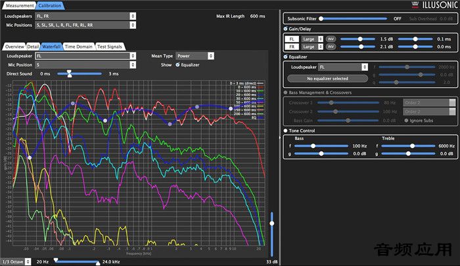
Task: Open the Crossover 2 Order 2 dropdown
Action: pos(429,111)
